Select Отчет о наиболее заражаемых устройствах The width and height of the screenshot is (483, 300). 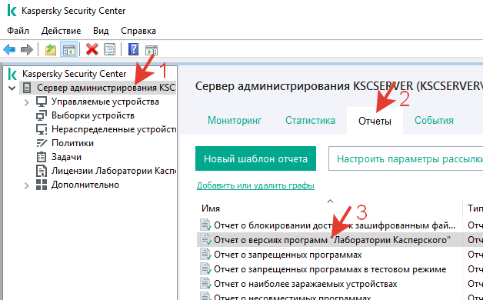tap(305, 284)
